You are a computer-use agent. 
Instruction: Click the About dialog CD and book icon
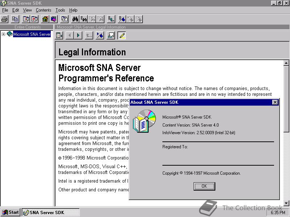pyautogui.click(x=144, y=121)
